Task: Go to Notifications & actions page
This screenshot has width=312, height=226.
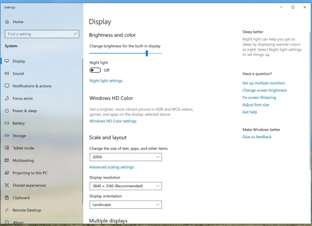Action: [x=32, y=86]
